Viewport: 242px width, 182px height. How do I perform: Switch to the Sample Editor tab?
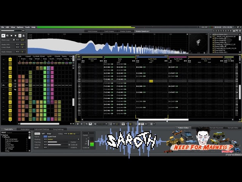coord(233,128)
